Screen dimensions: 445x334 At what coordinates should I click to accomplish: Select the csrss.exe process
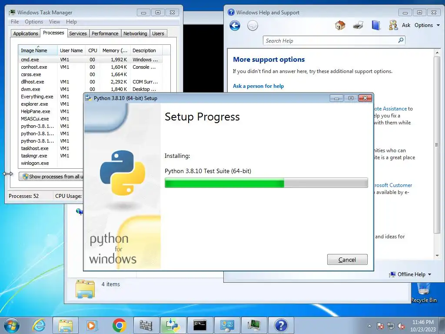[x=90, y=74]
